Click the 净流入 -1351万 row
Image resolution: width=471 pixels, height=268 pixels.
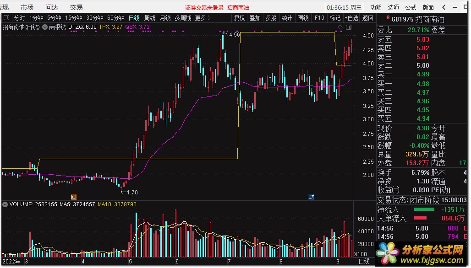coord(422,209)
